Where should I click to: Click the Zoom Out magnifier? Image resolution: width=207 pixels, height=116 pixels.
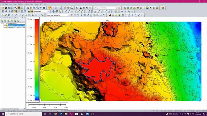click(x=38, y=8)
